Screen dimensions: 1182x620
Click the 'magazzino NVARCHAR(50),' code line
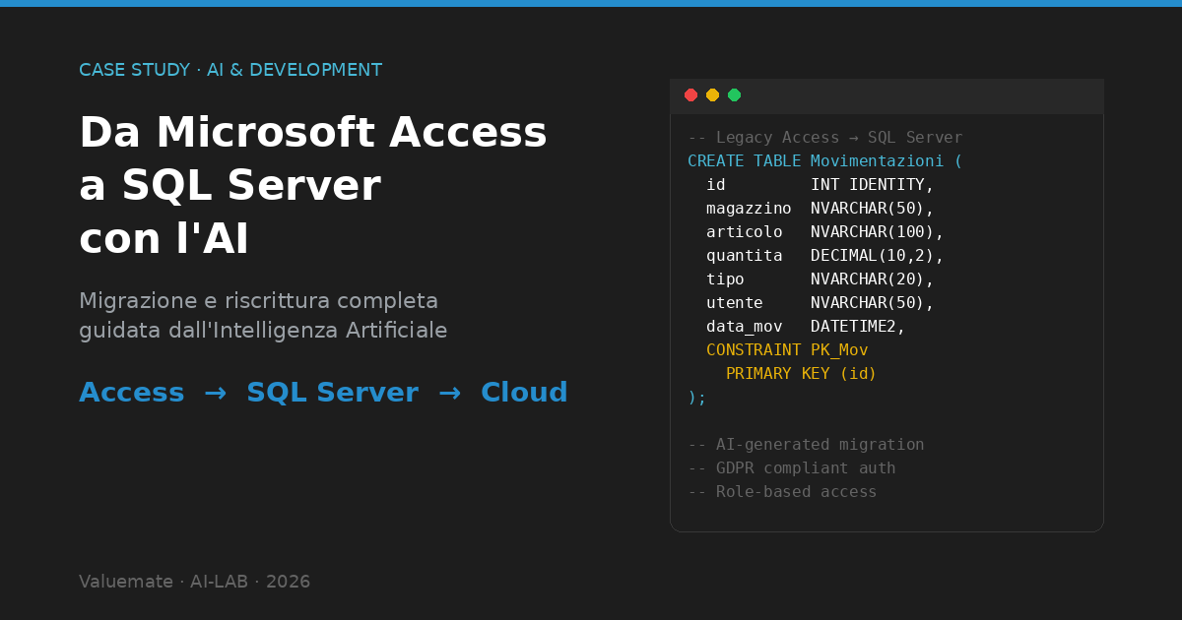point(820,209)
